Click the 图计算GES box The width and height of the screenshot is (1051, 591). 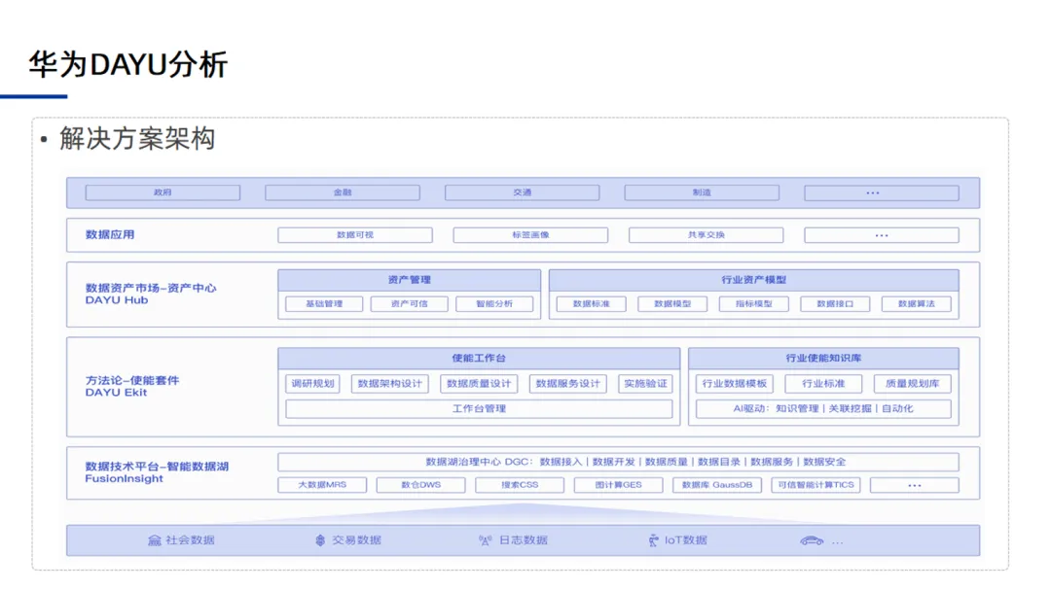(x=619, y=485)
